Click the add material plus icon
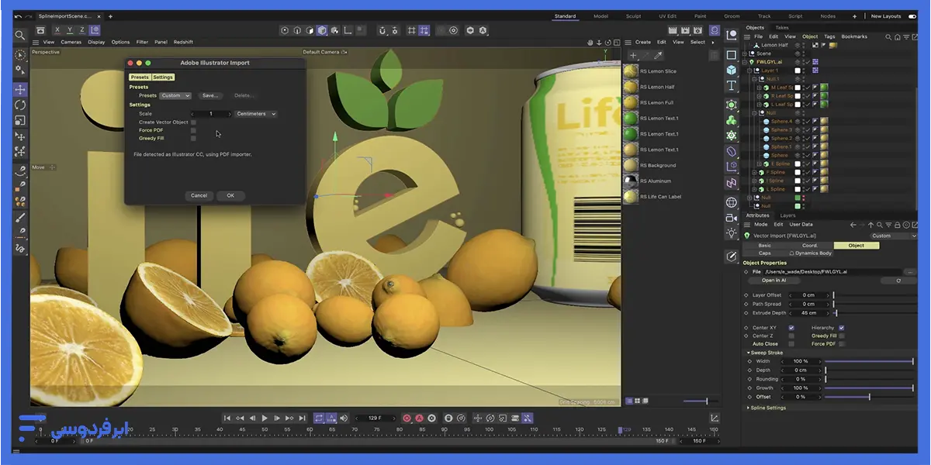The image size is (931, 465). 633,56
